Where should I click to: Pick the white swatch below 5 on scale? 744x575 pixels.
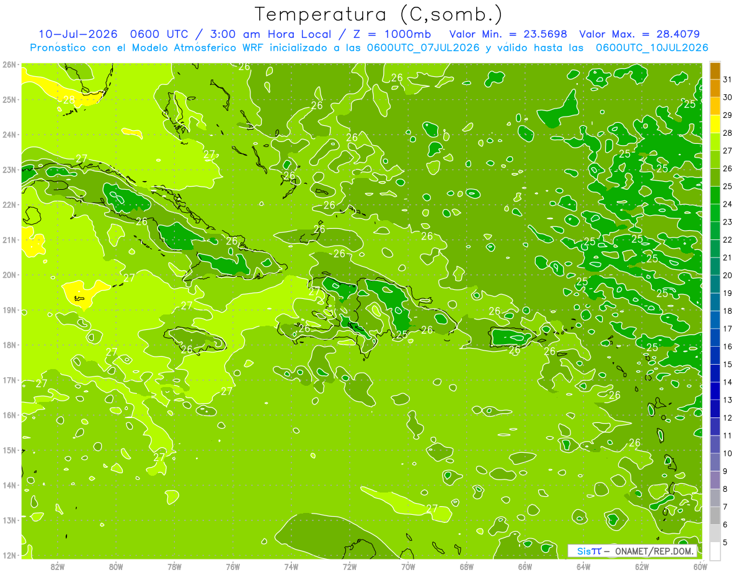pos(715,551)
